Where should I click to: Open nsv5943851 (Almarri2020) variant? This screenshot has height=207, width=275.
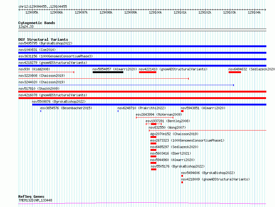pos(182,111)
